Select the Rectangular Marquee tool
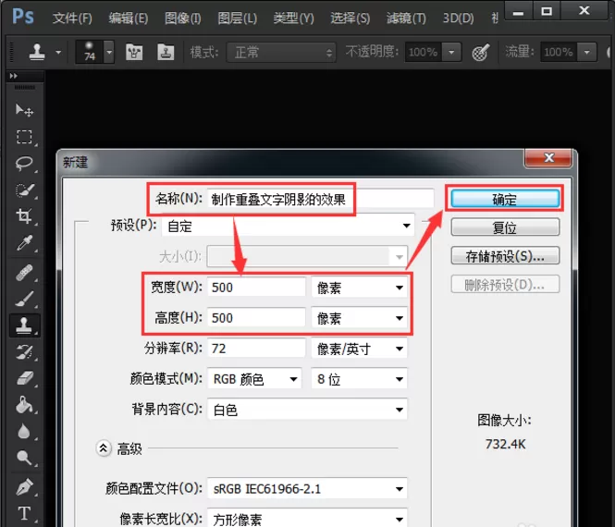Viewport: 615px width, 527px height. [x=24, y=137]
